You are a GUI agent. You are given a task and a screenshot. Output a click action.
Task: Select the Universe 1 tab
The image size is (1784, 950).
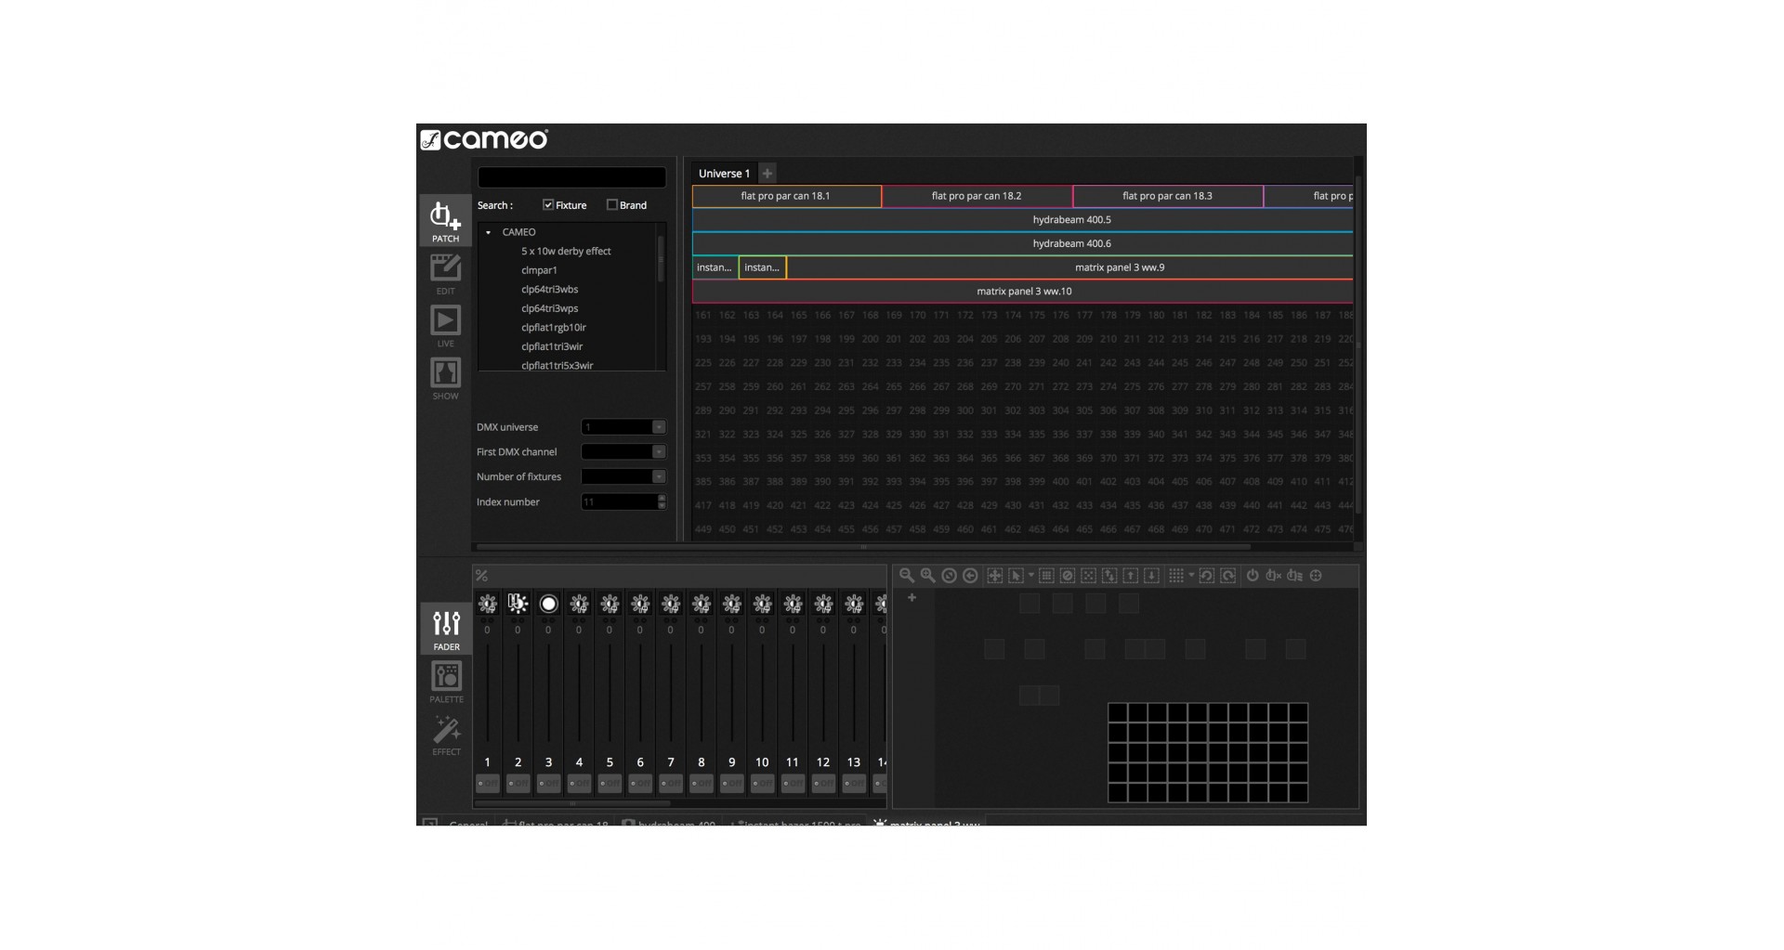[x=724, y=174]
